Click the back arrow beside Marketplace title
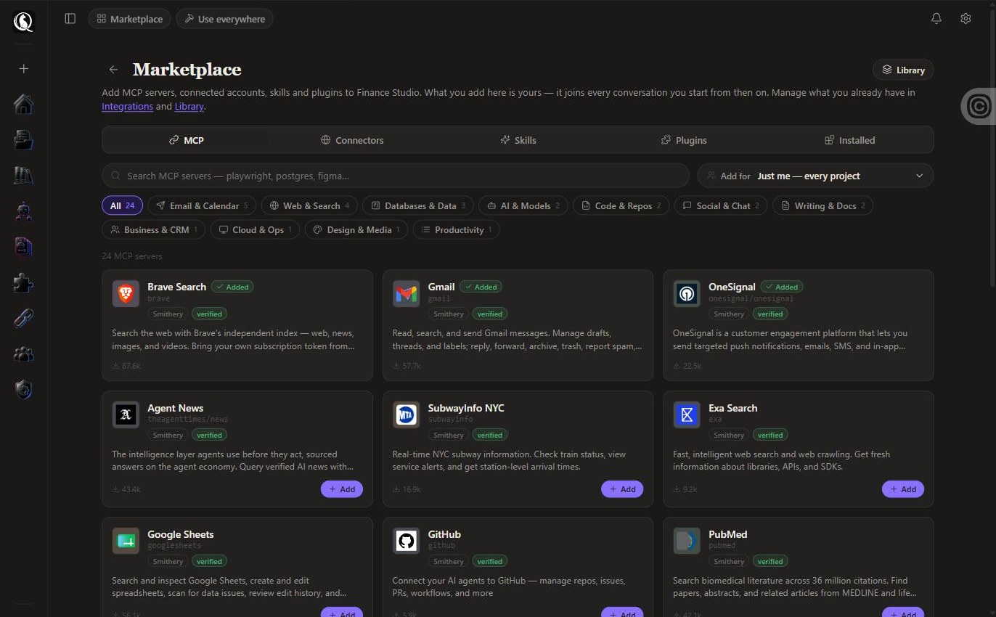Image resolution: width=996 pixels, height=617 pixels. (x=113, y=70)
